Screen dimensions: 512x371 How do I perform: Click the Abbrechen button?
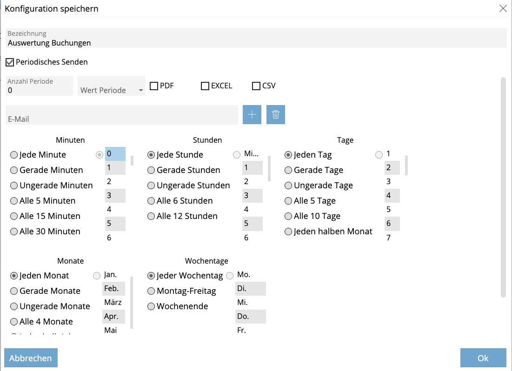[31, 358]
